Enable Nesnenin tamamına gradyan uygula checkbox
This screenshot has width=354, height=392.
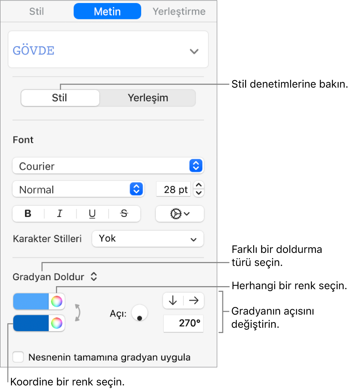18,357
